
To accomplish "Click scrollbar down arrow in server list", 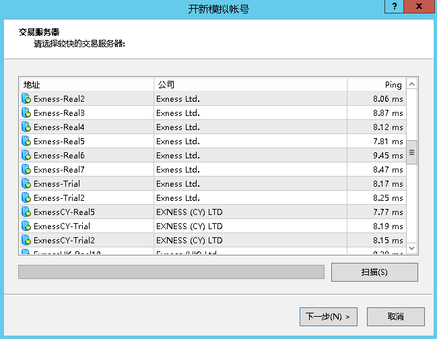I will [x=411, y=248].
